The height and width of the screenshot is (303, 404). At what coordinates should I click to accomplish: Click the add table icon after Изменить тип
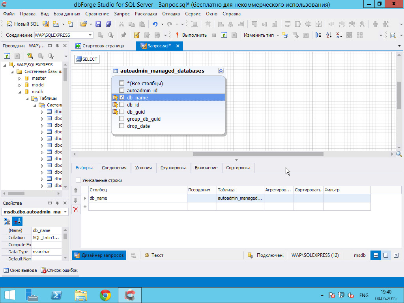[x=285, y=35]
